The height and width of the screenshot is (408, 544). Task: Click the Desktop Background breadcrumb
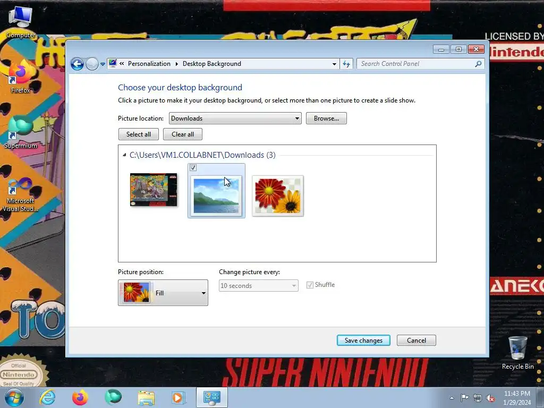(212, 64)
